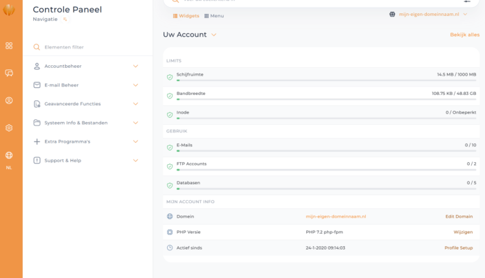
Task: Click the Bandbreedte usage progress bar
Action: (x=326, y=99)
